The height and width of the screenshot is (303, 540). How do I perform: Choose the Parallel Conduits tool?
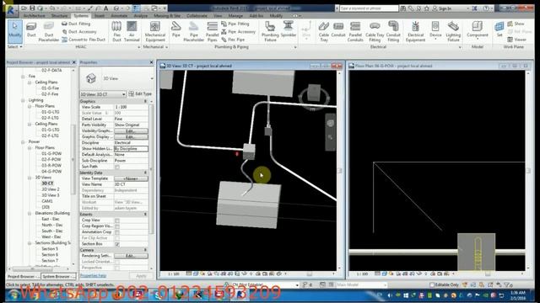[x=355, y=31]
